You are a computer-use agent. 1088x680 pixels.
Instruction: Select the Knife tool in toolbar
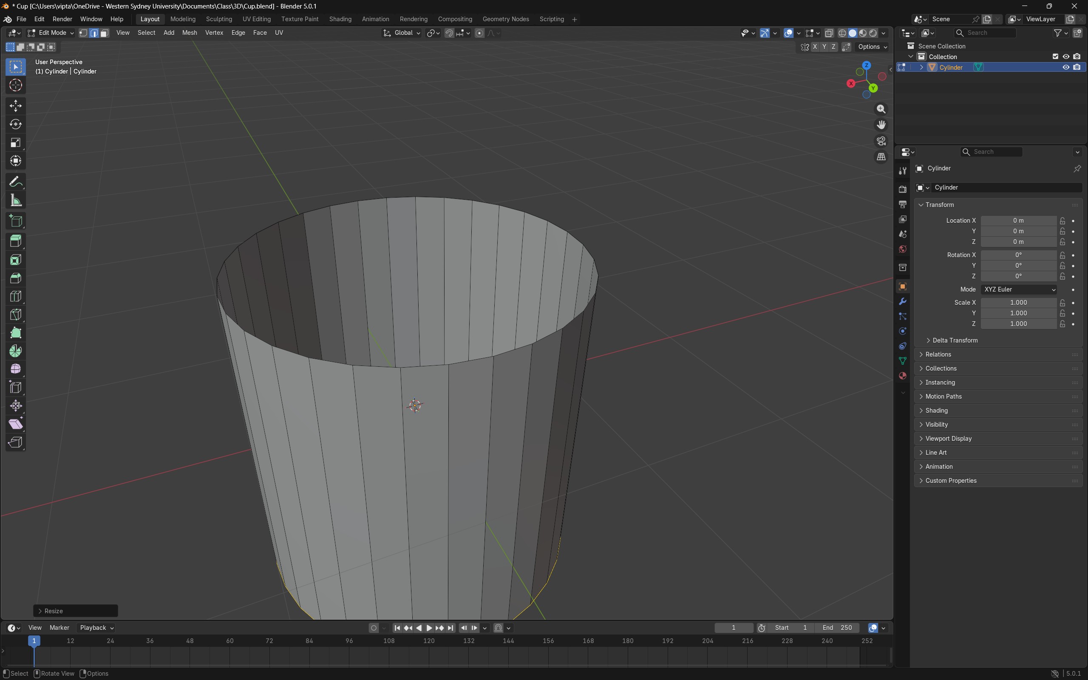click(16, 315)
